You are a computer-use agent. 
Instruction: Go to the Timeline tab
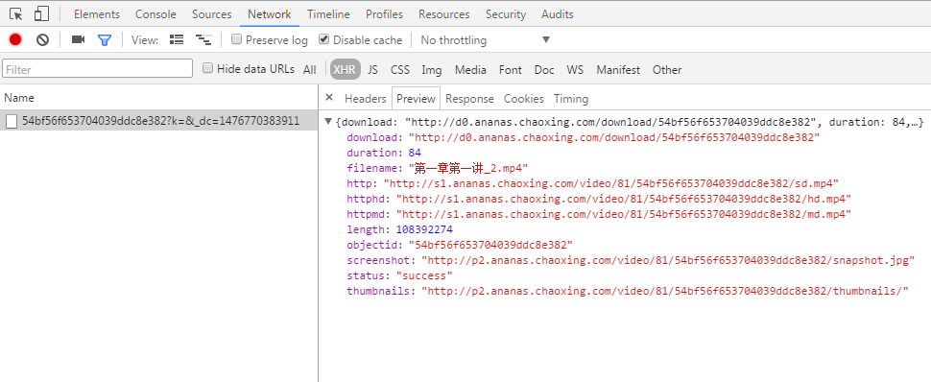pos(328,14)
